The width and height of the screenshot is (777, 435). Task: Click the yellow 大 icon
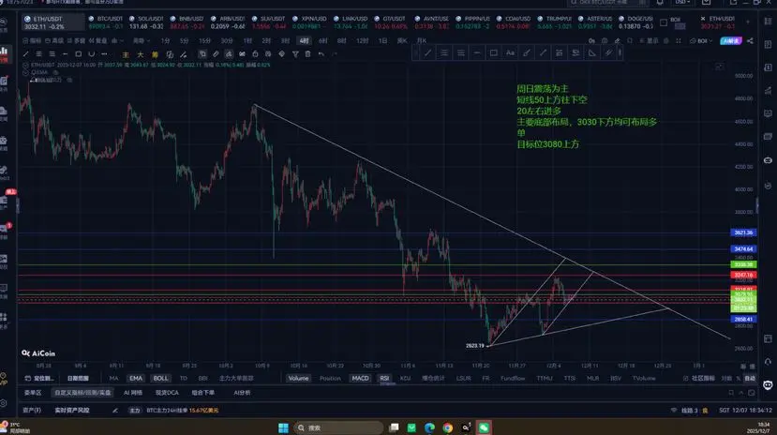(141, 54)
